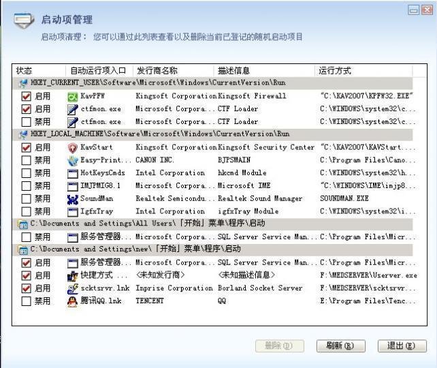Click the KavPFW entry icon
Image resolution: width=437 pixels, height=368 pixels.
click(72, 97)
